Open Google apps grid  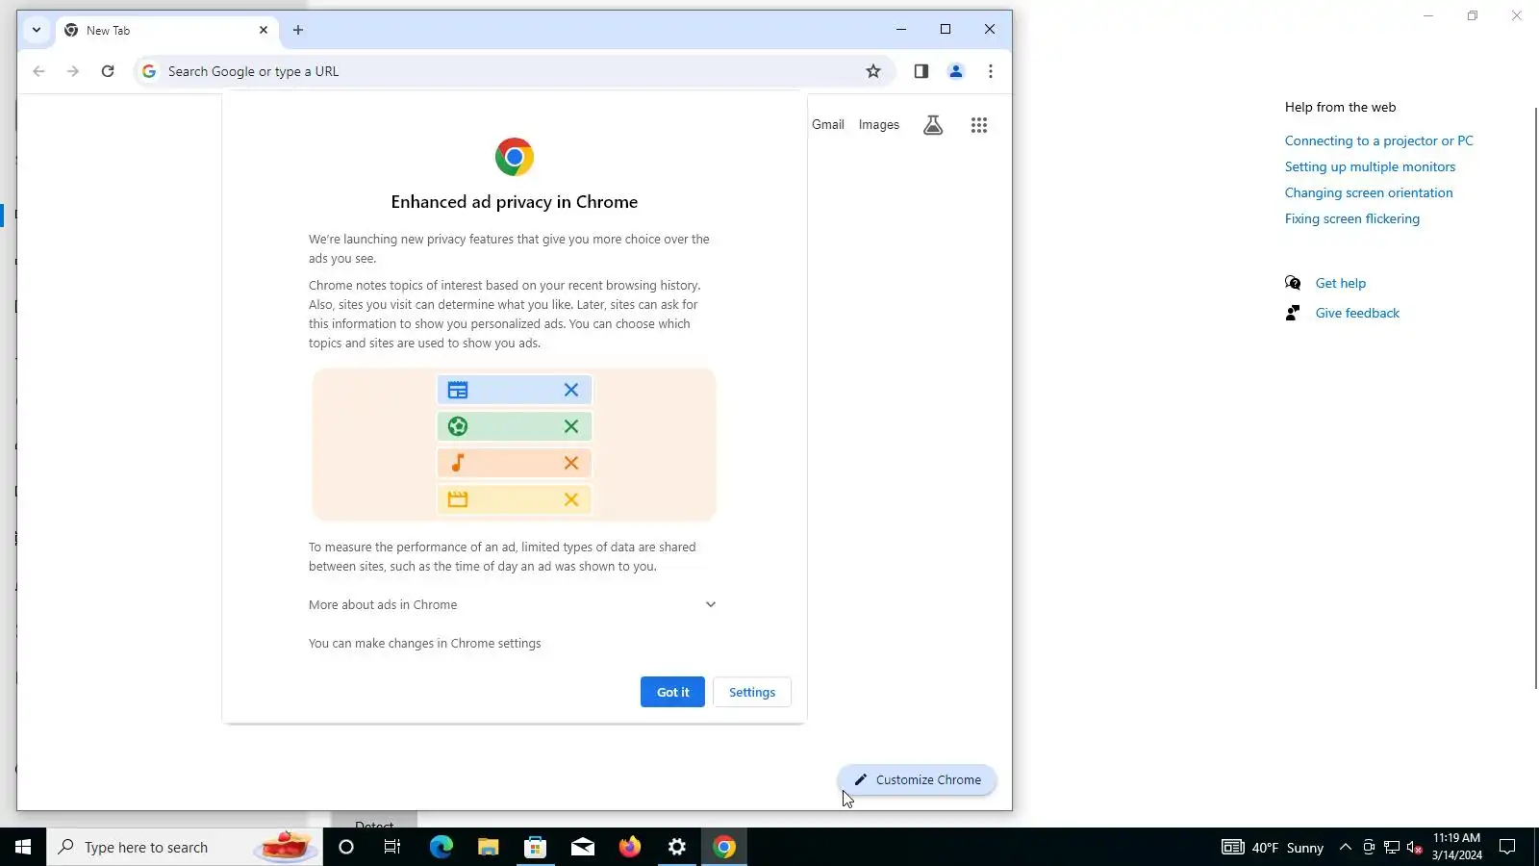[x=979, y=125]
